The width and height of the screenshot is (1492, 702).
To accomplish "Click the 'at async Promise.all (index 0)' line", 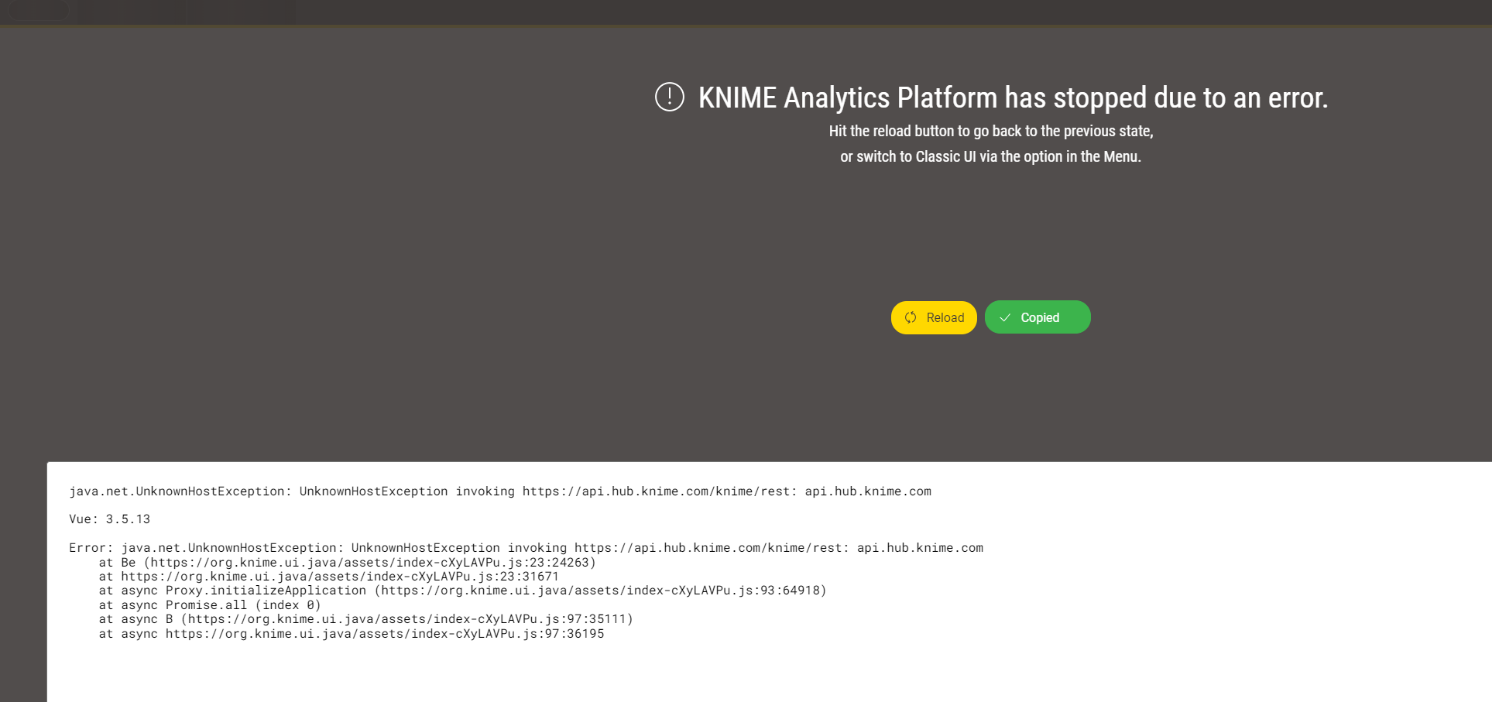I will pos(210,605).
